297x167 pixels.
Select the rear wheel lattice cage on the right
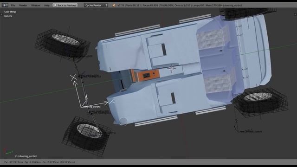260,103
